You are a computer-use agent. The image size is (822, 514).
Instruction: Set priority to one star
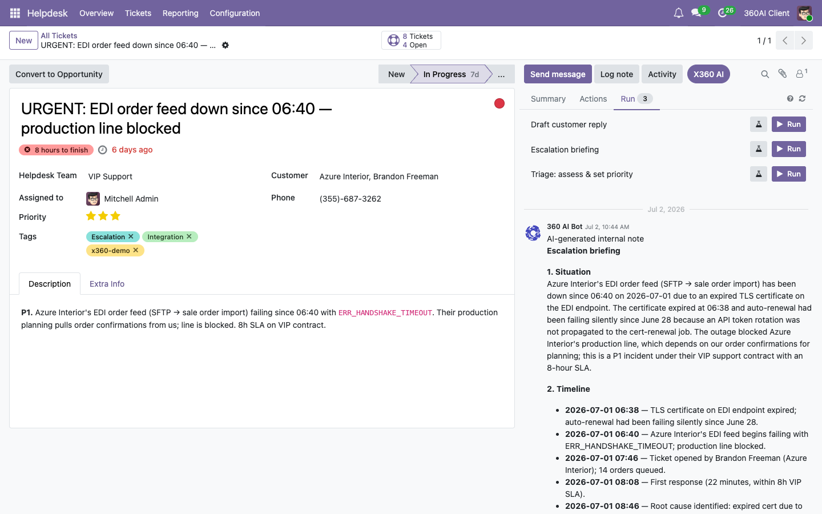(91, 216)
